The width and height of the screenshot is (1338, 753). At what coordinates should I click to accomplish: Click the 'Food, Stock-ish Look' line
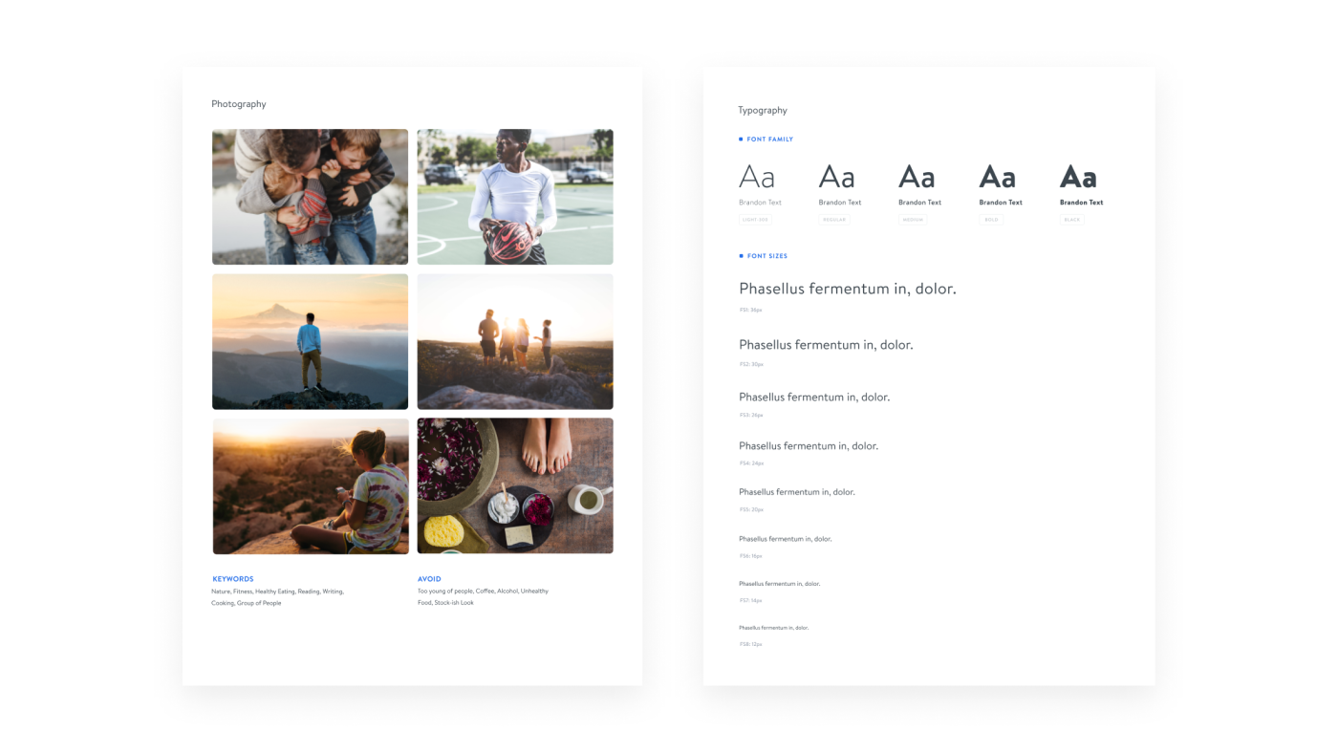(x=445, y=603)
